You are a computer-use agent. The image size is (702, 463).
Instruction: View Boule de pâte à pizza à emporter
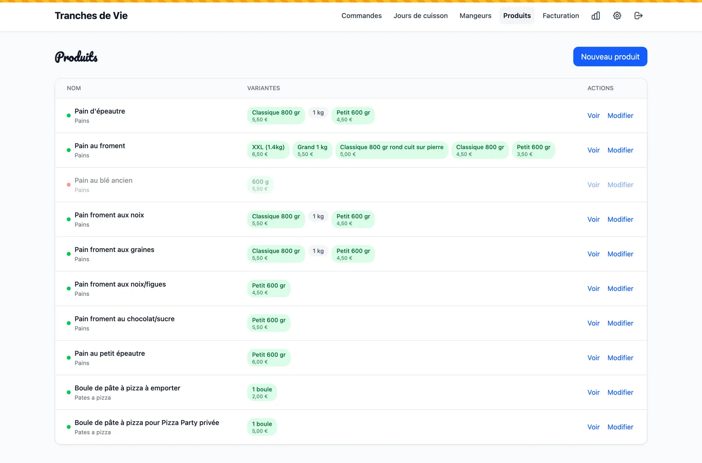click(x=594, y=393)
